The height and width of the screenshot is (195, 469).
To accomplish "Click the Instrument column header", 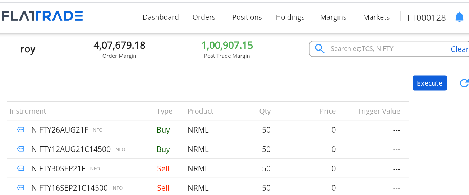I will click(x=28, y=111).
